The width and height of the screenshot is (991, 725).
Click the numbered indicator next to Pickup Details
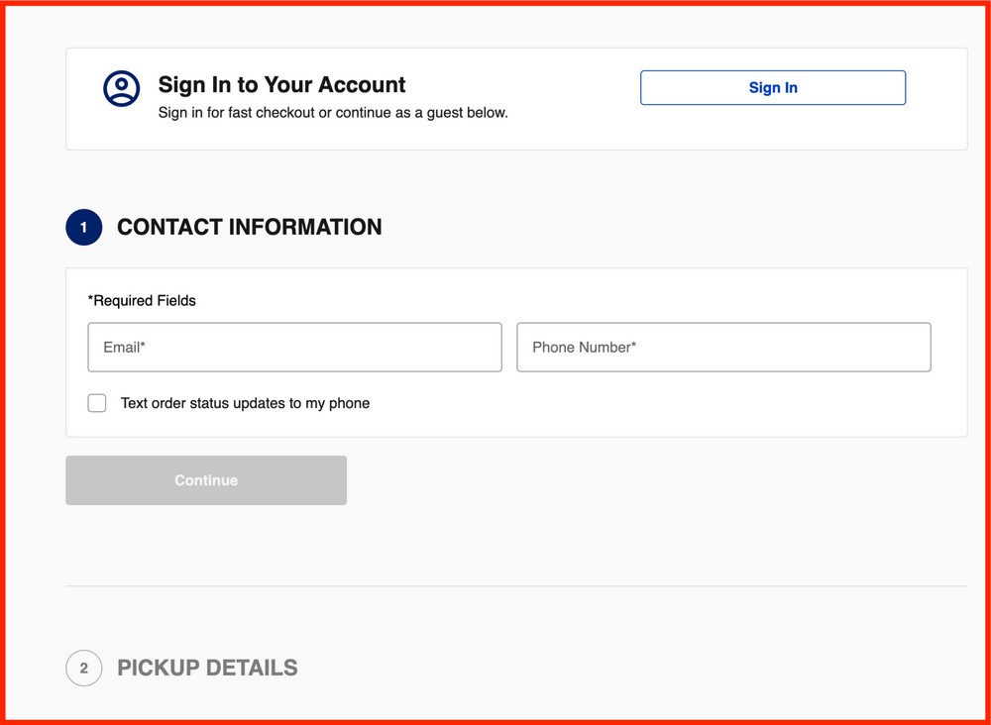pos(83,668)
